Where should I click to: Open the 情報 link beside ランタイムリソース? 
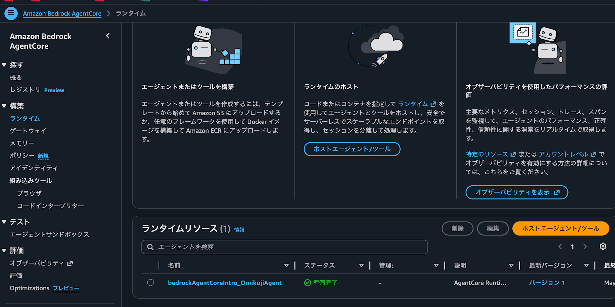click(x=239, y=230)
